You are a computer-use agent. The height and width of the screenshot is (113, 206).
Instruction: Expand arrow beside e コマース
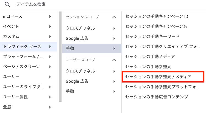click(x=50, y=16)
